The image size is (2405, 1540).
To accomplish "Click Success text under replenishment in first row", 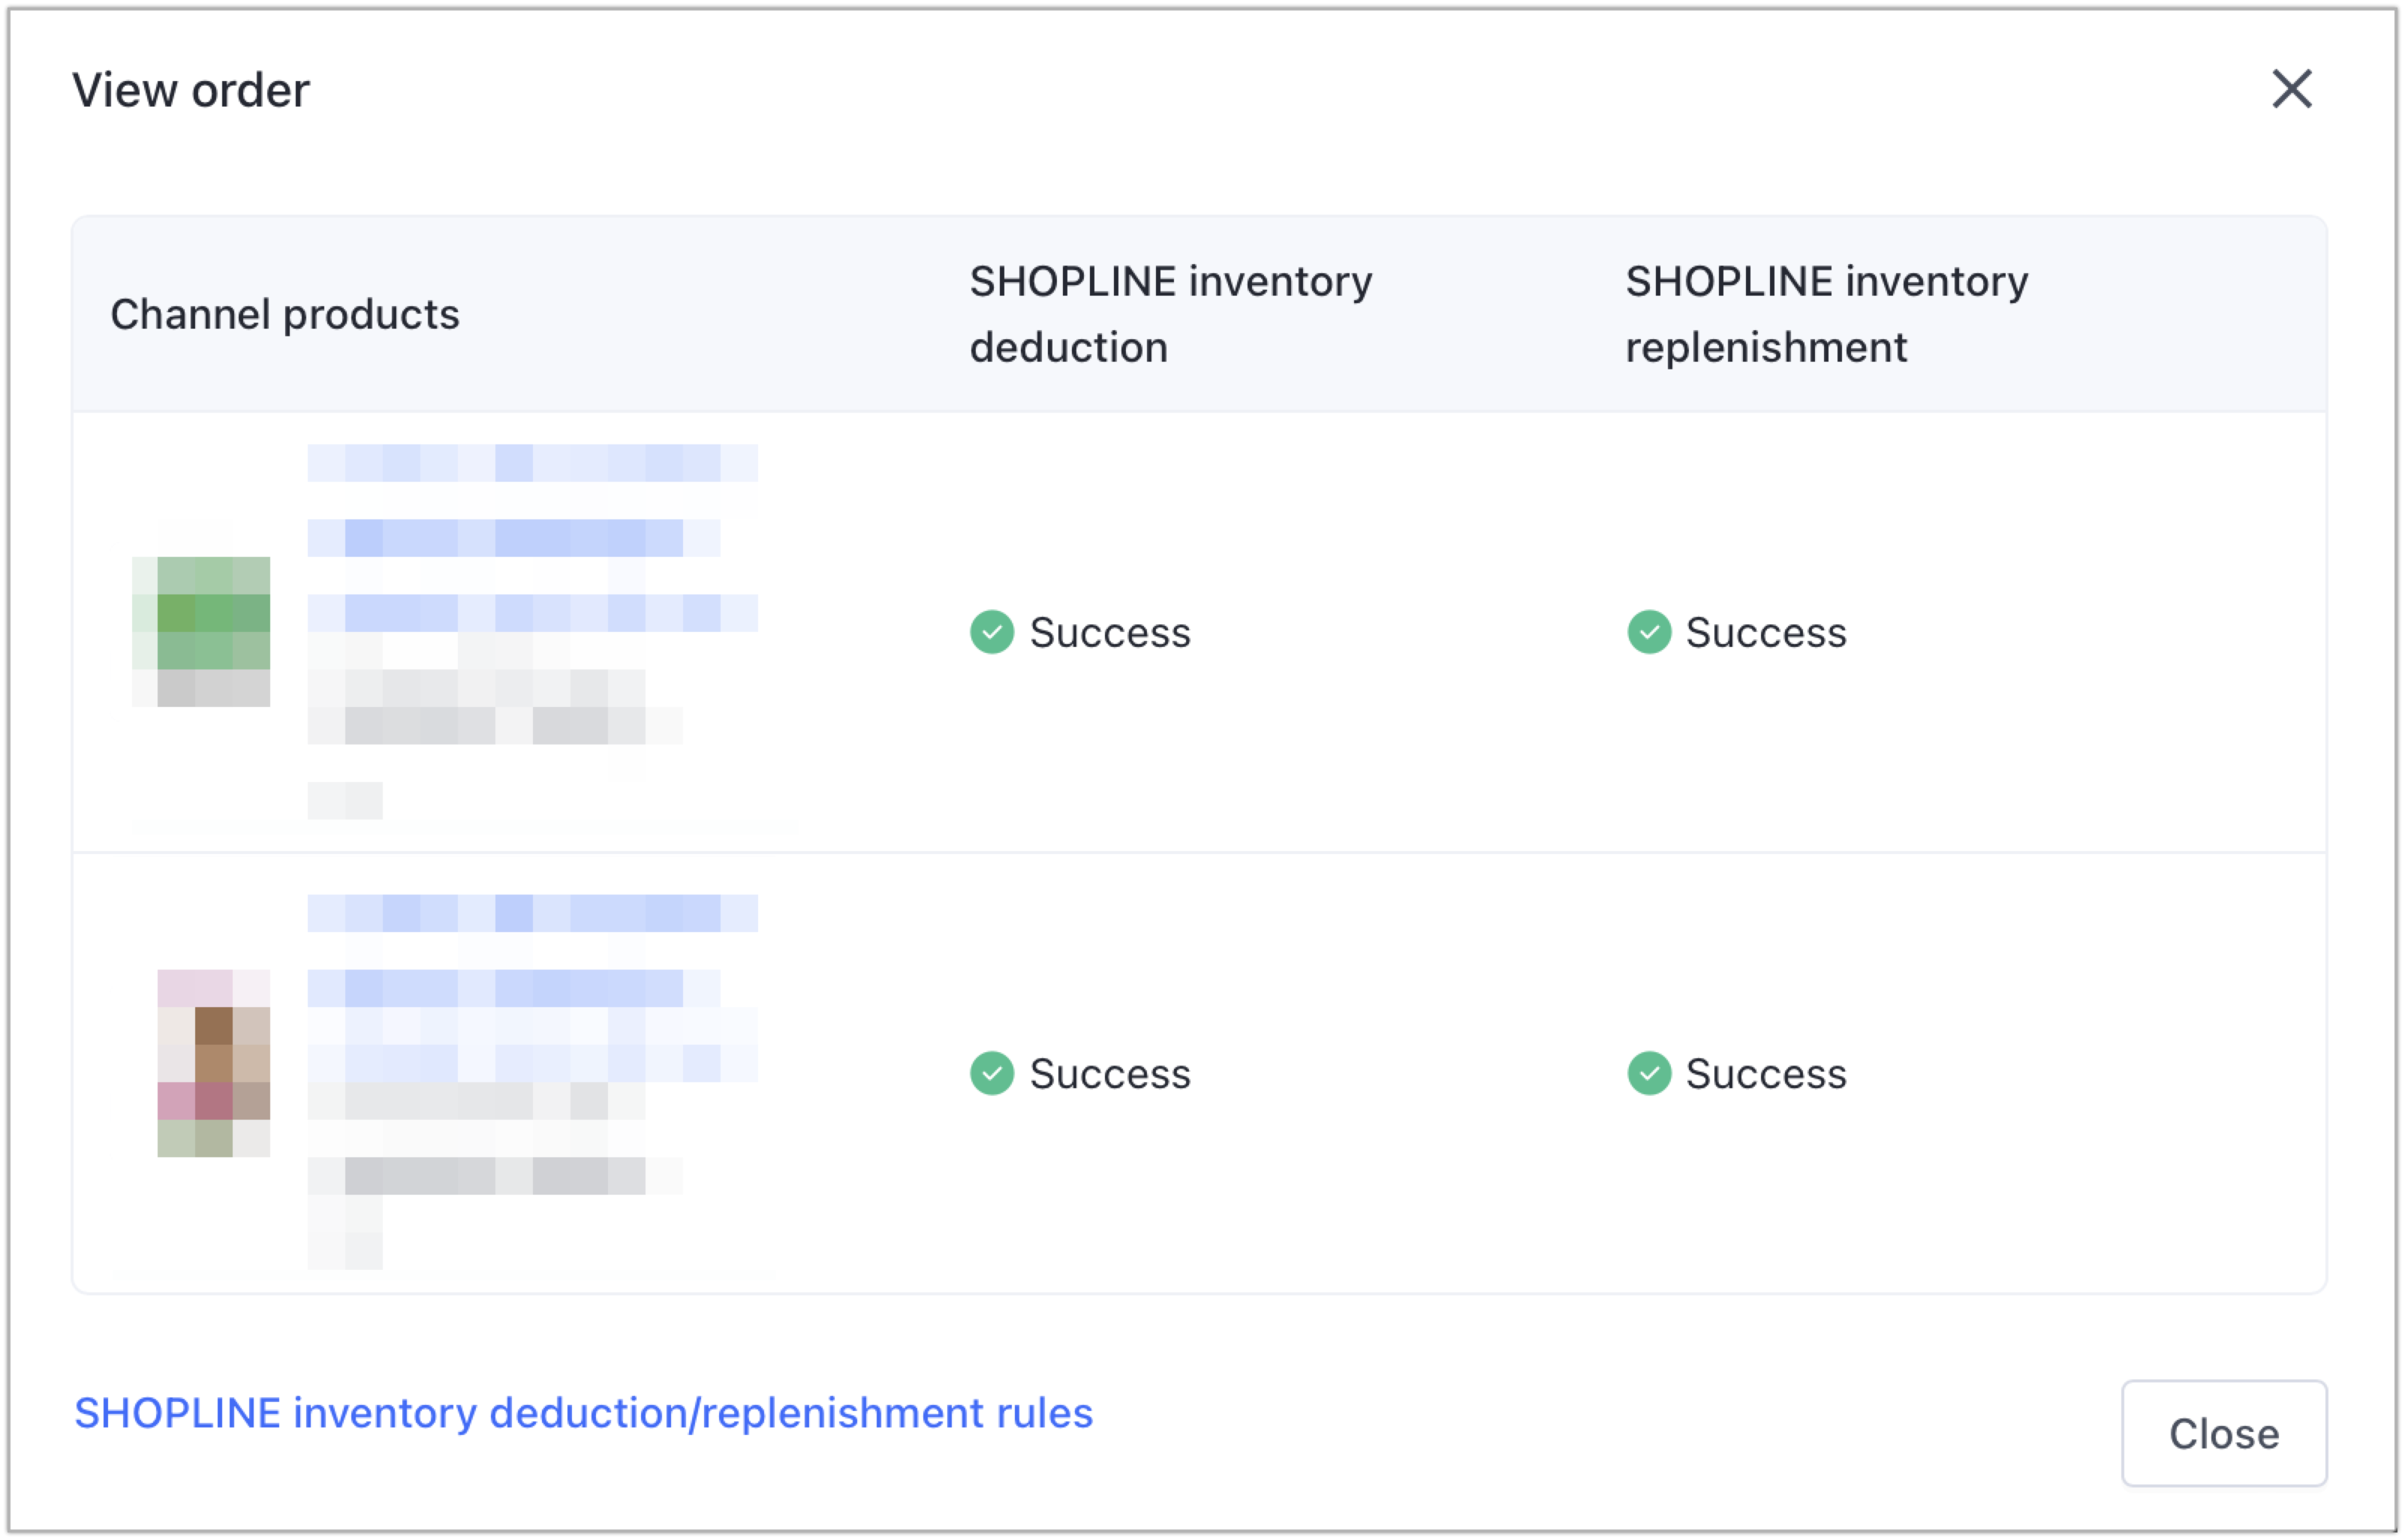I will (1766, 632).
